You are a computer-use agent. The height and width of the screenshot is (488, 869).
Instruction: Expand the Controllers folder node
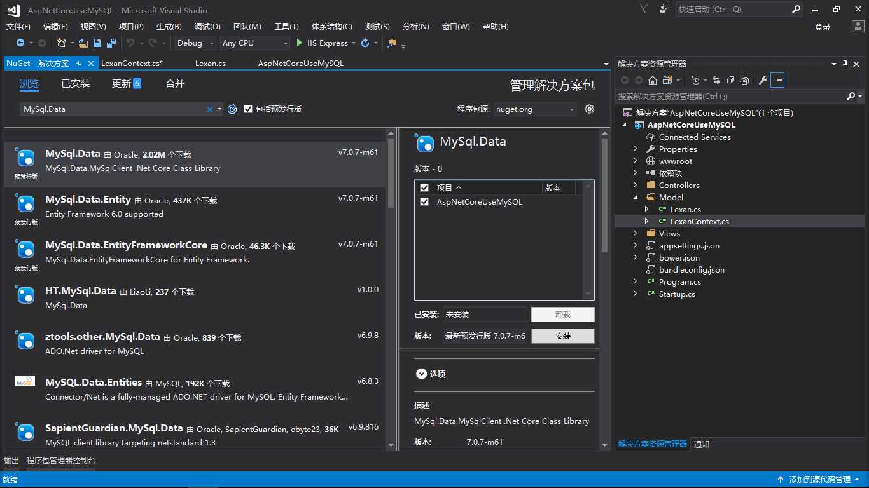tap(635, 186)
